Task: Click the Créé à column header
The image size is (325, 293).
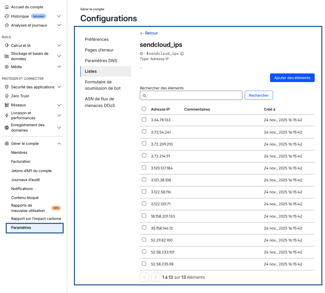Action: coord(269,109)
